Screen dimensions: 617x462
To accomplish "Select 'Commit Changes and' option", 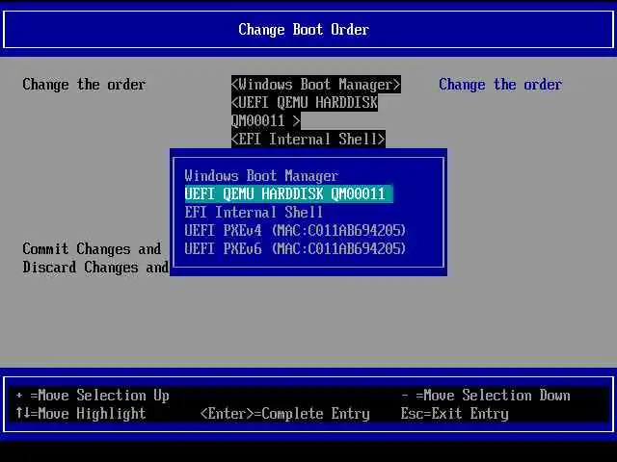I will [x=92, y=248].
